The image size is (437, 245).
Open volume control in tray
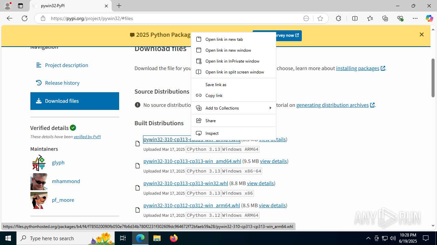pos(393,238)
